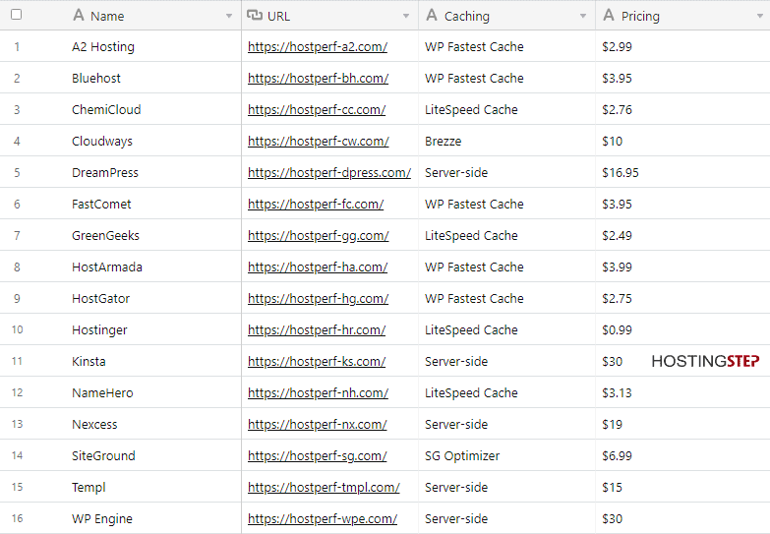The width and height of the screenshot is (770, 534).
Task: Open the Name column dropdown arrow
Action: click(x=229, y=16)
